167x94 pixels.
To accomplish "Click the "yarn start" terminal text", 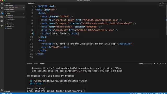I will pyautogui.click(x=36, y=84).
